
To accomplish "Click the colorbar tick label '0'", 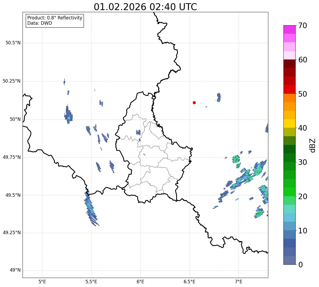I will click(x=300, y=265).
